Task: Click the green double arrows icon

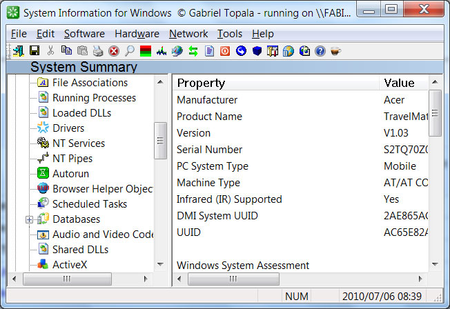Action: click(193, 51)
